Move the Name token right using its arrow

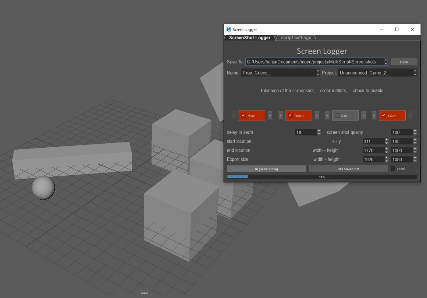[x=270, y=115]
